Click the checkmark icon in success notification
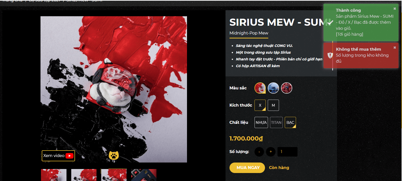Image resolution: width=402 pixels, height=181 pixels. (330, 22)
